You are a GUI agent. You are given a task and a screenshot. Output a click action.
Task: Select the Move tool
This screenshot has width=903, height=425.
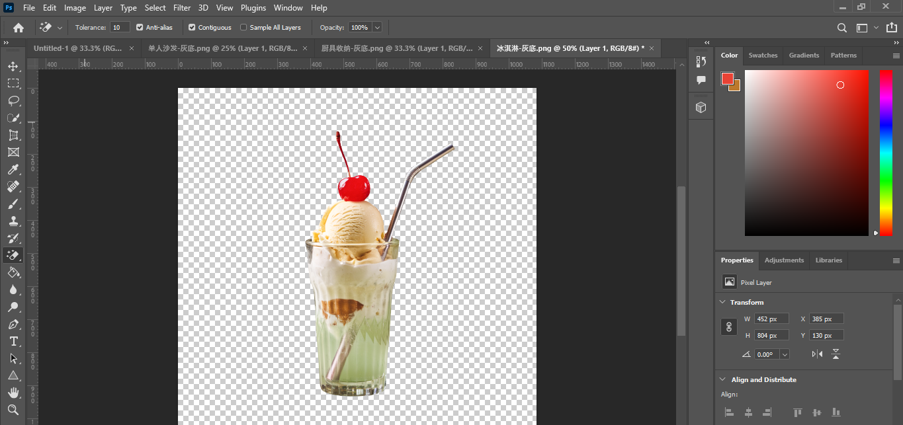pos(13,66)
